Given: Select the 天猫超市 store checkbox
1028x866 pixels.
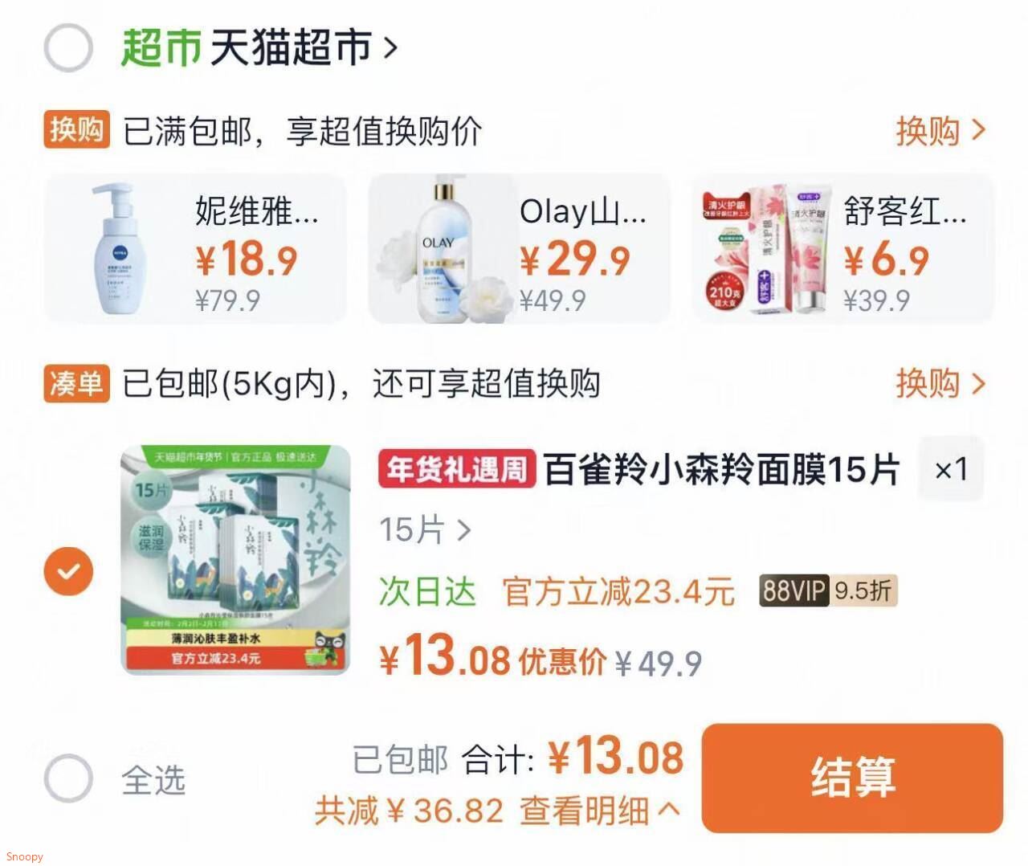Looking at the screenshot, I should tap(68, 47).
